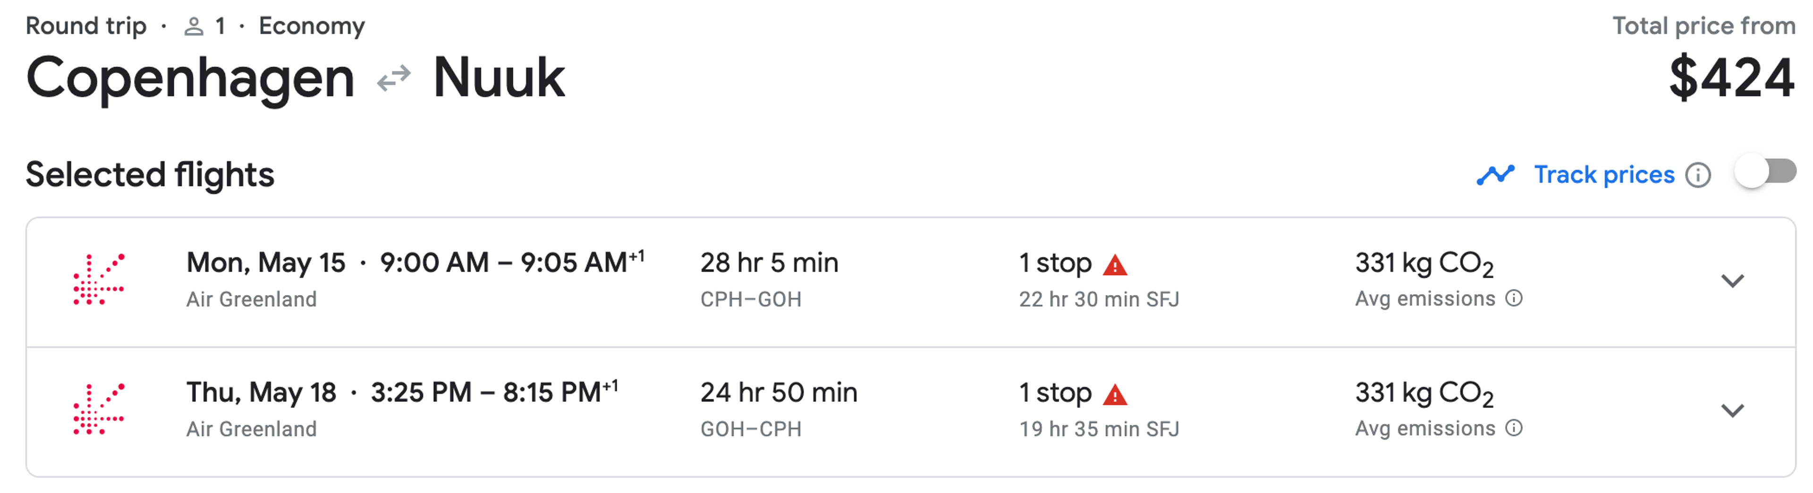Image resolution: width=1813 pixels, height=493 pixels.
Task: Expand the Thu, May 18 flight details
Action: click(1732, 410)
